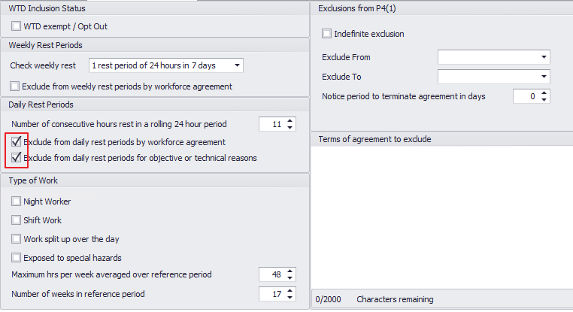Increase number of weeks in reference period
This screenshot has width=573, height=312.
[x=290, y=290]
